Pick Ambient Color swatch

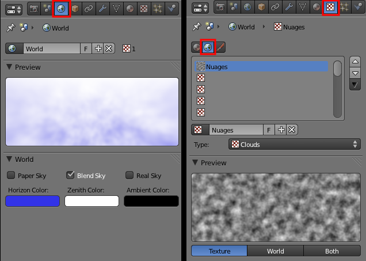pyautogui.click(x=151, y=201)
